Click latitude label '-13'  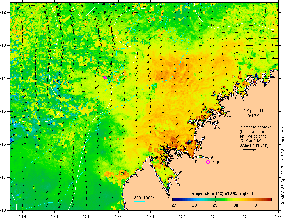click(3, 45)
